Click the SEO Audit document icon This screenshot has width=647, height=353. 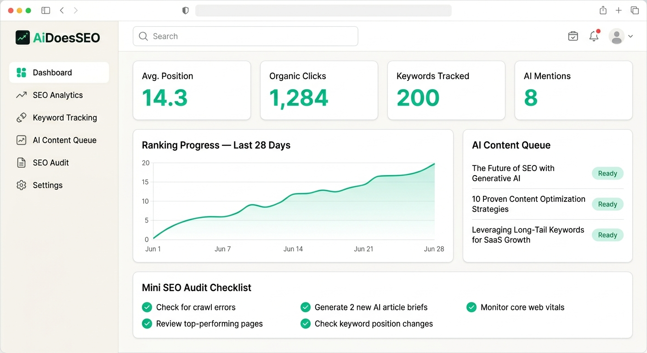click(21, 163)
